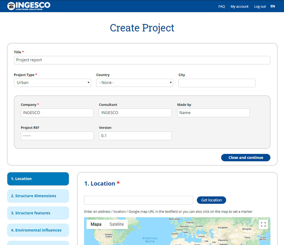The height and width of the screenshot is (245, 284).
Task: Click the Made by field
Action: (x=213, y=113)
